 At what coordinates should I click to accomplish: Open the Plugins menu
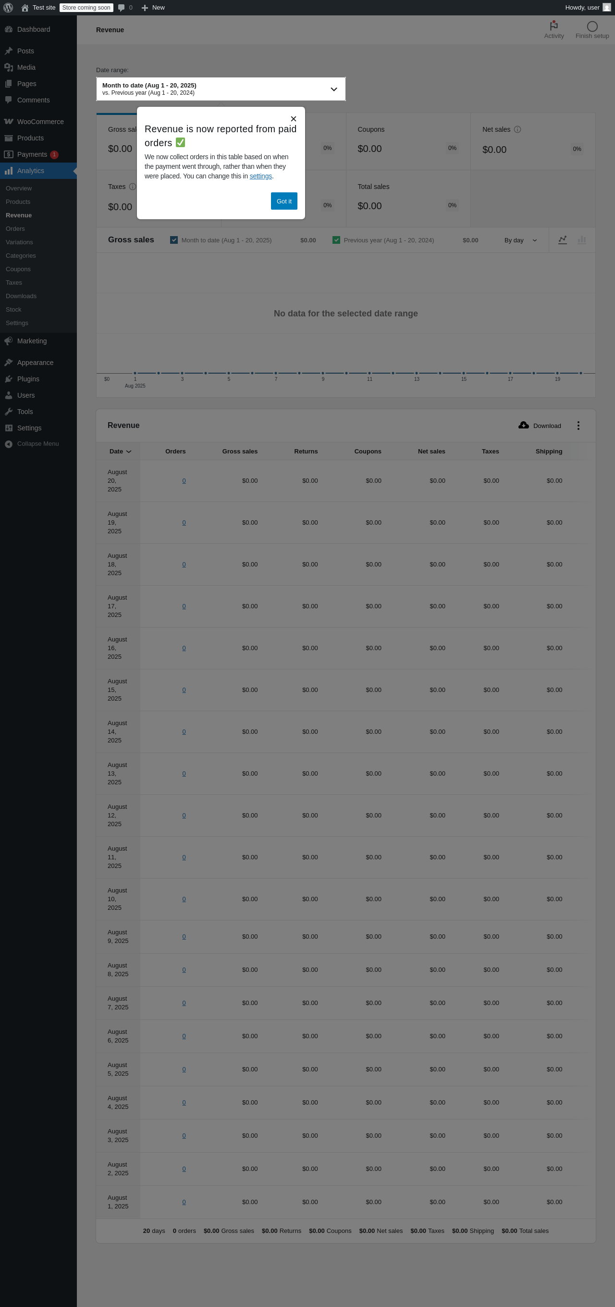click(x=38, y=379)
